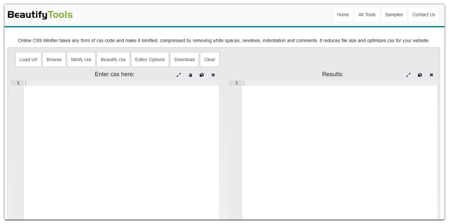
Task: Open the All Tools menu
Action: (367, 15)
